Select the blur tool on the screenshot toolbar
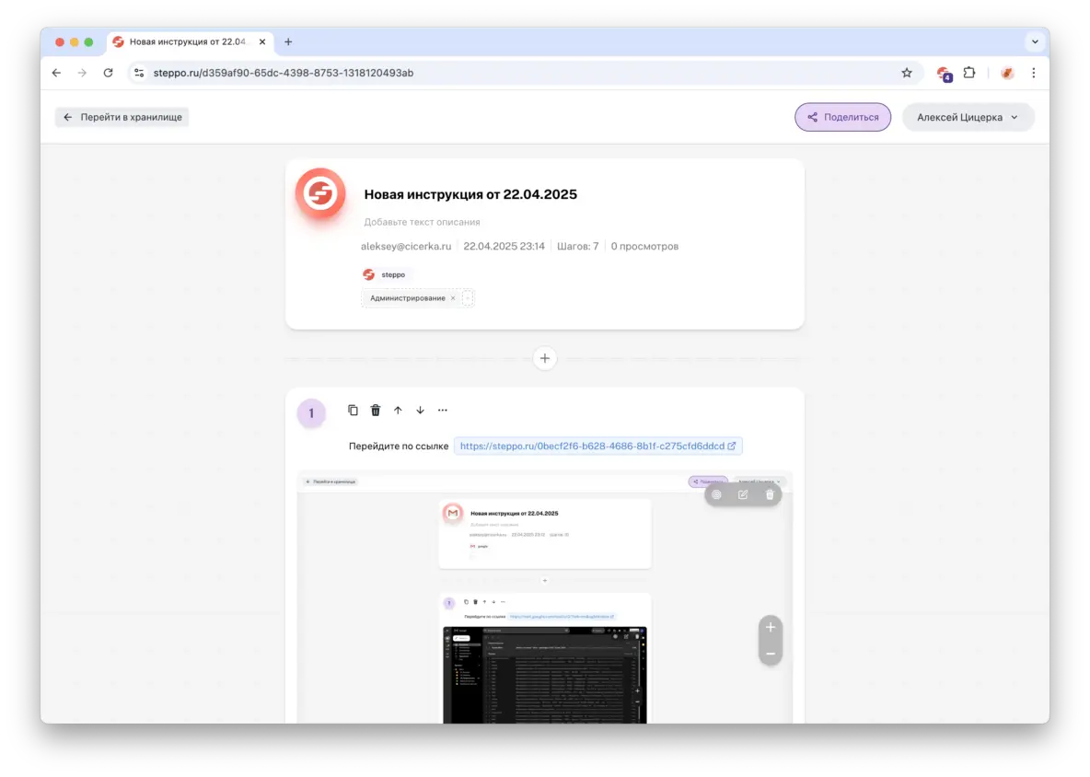The height and width of the screenshot is (777, 1090). coord(716,493)
